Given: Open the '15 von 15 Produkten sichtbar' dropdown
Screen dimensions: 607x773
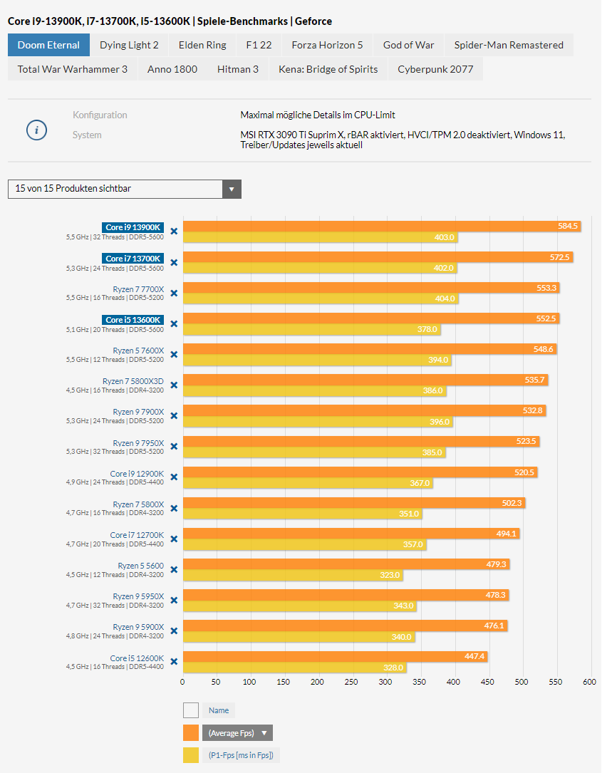Looking at the screenshot, I should click(125, 189).
